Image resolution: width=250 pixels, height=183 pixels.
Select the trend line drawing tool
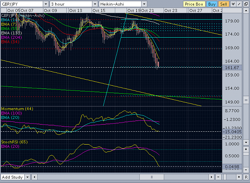(239, 4)
